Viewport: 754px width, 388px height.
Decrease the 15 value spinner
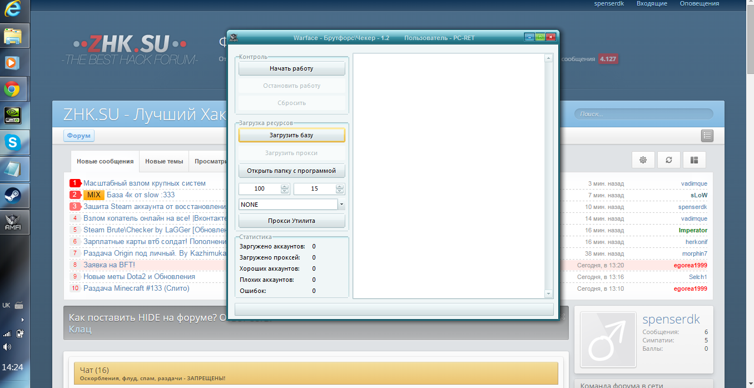click(x=340, y=191)
